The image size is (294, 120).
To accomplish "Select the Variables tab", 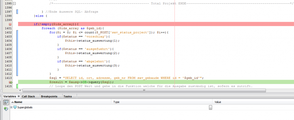I will [x=9, y=97].
